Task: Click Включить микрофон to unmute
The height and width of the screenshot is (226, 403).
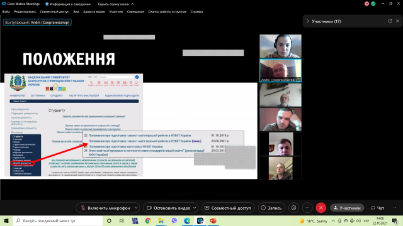Action: click(105, 208)
